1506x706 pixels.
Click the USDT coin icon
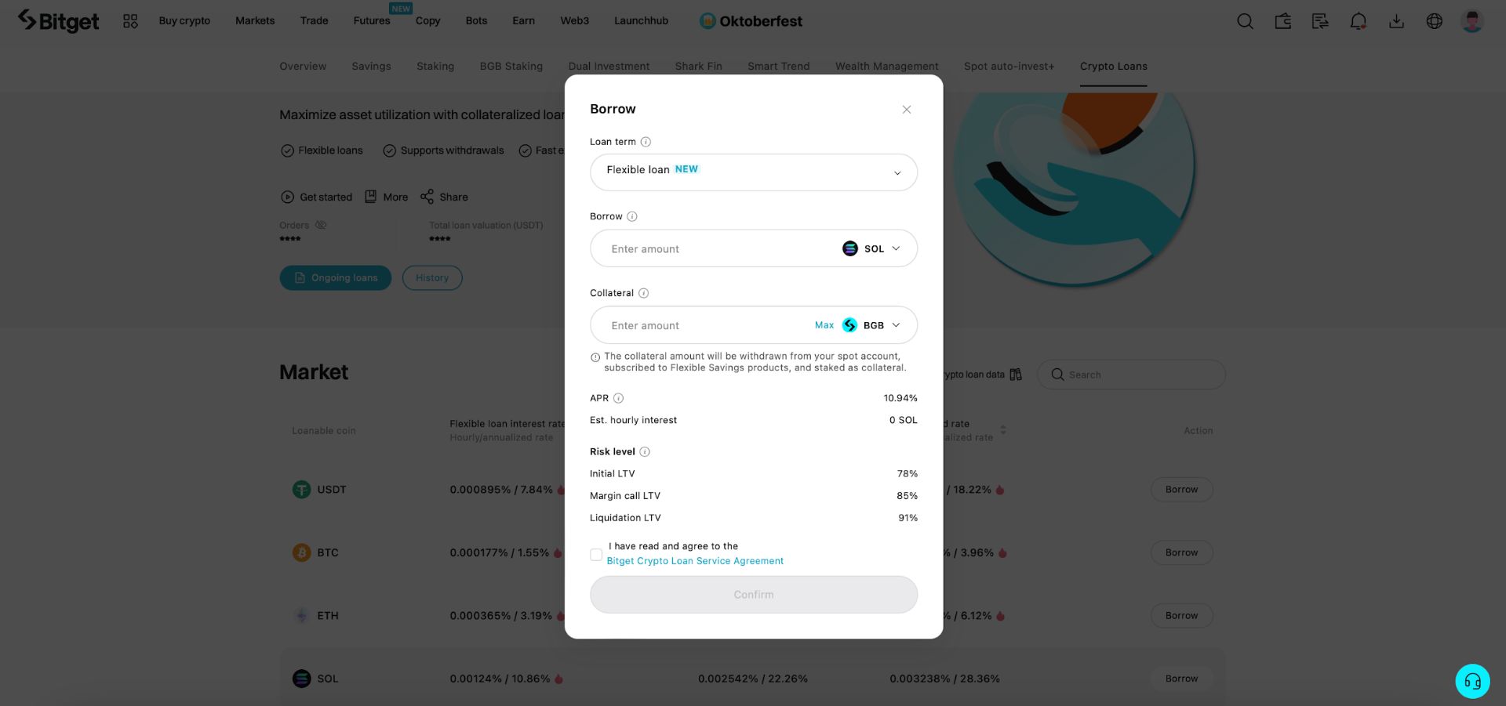tap(301, 490)
